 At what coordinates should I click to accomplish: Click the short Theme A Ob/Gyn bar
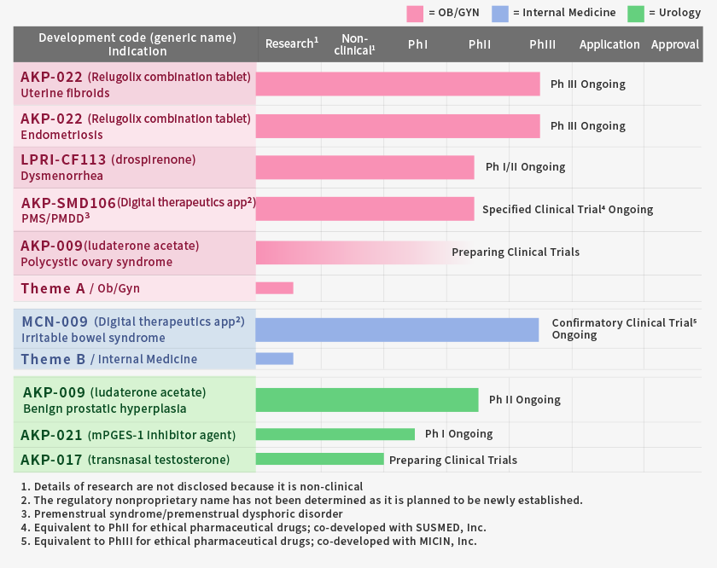click(x=275, y=288)
